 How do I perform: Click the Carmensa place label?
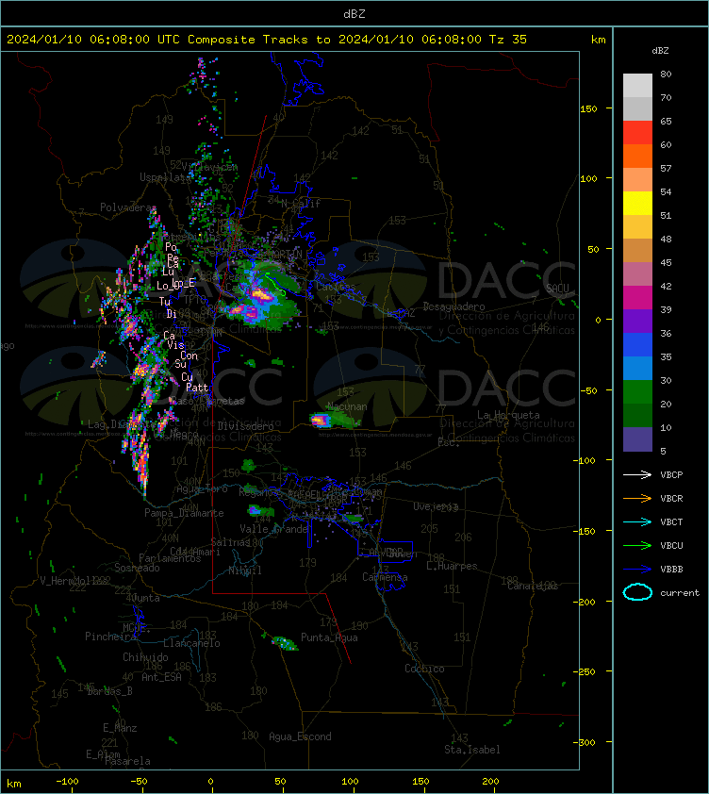click(x=385, y=577)
